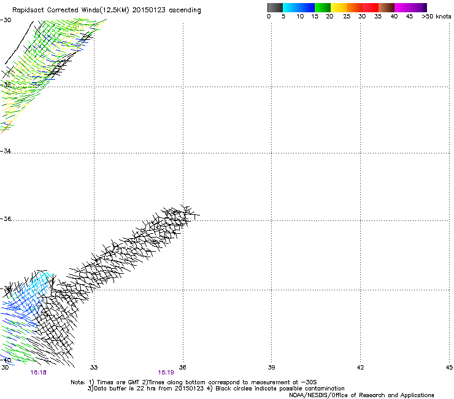
Task: Click the note 'Times are GMT'
Action: [118, 382]
